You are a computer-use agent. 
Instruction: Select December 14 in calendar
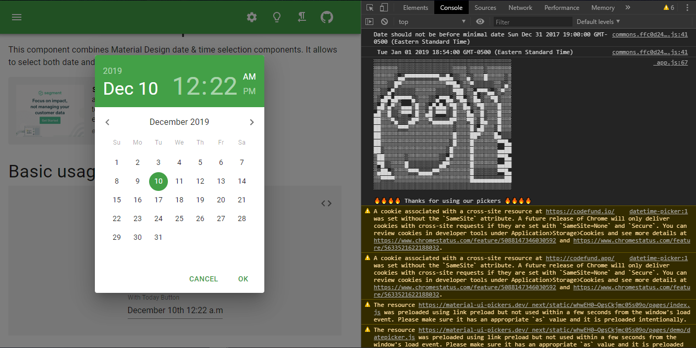242,182
